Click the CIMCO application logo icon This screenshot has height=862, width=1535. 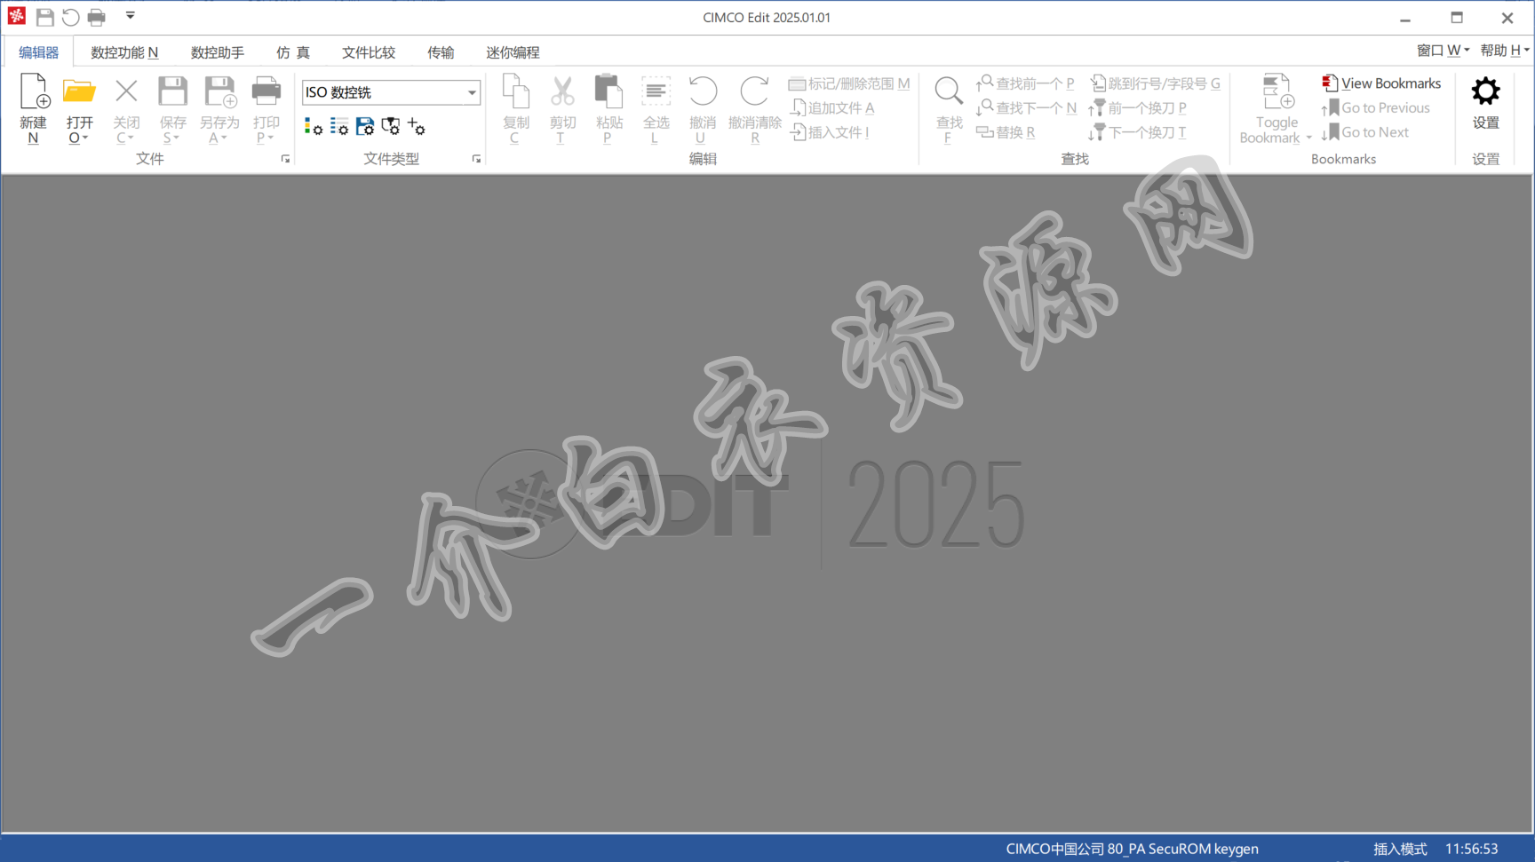click(17, 16)
